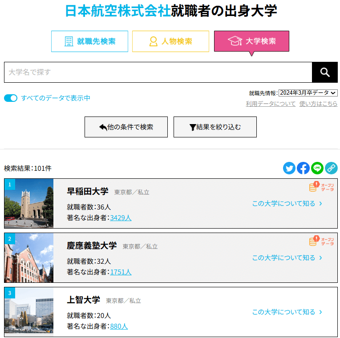Copy page link with chain icon

(x=331, y=168)
